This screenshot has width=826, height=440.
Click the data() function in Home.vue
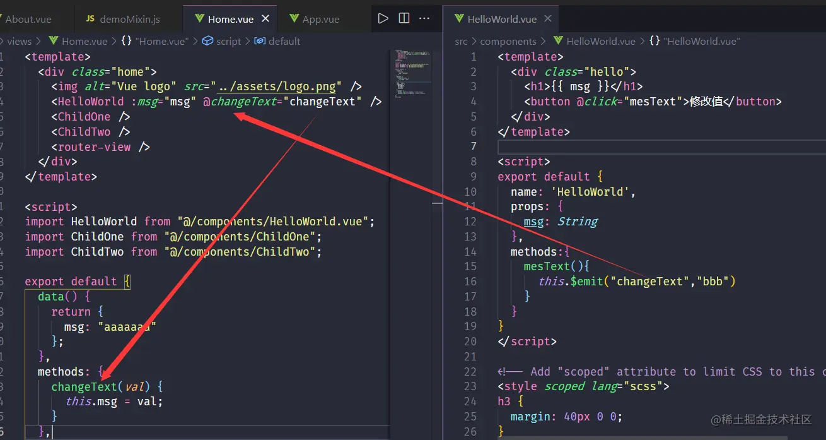point(64,297)
